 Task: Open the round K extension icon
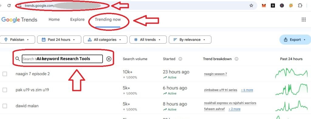pos(282,5)
